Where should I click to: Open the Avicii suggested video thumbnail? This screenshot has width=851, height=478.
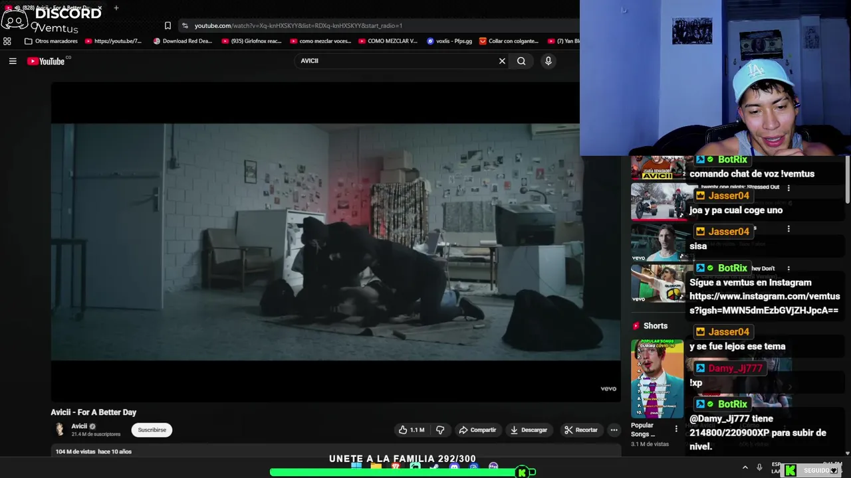(658, 169)
